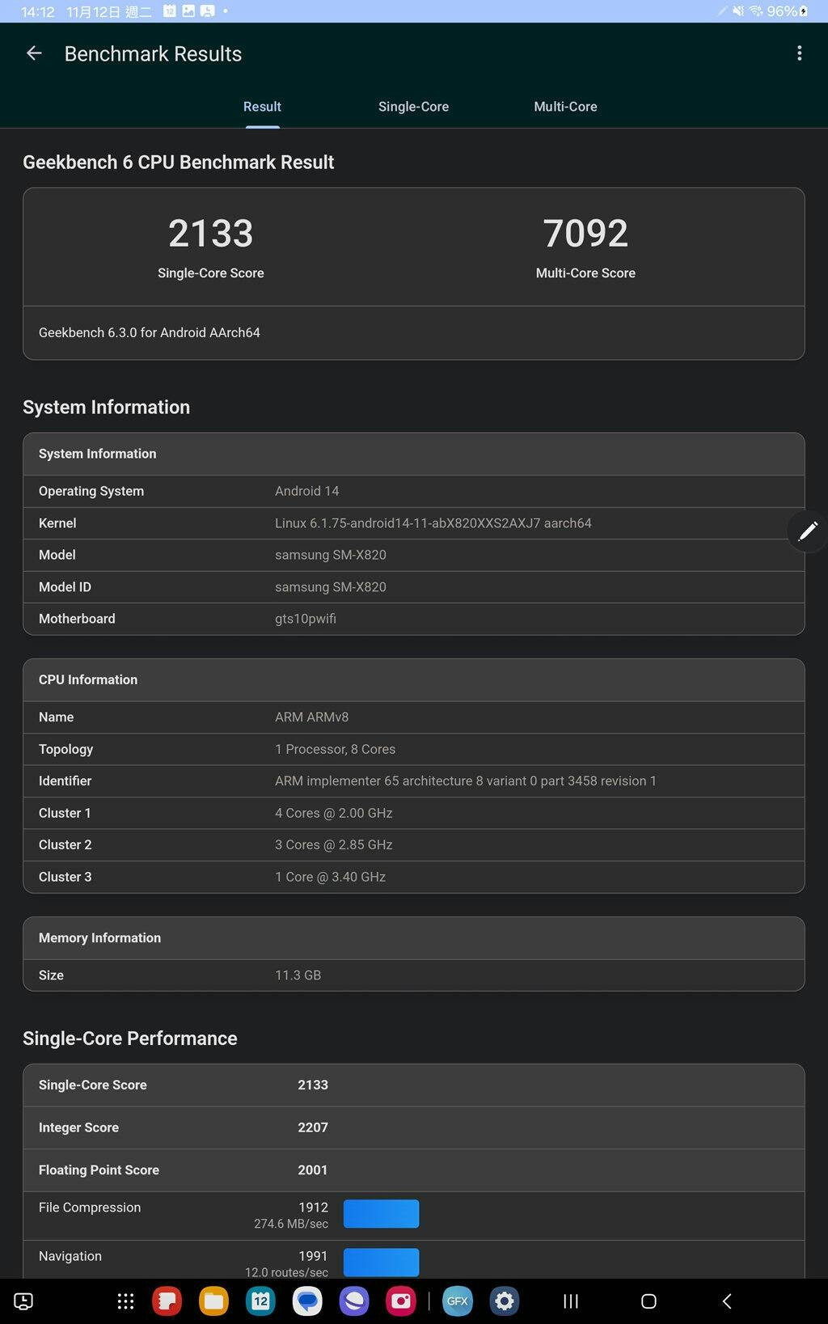Select the ARM ARMv8 name value

(312, 717)
